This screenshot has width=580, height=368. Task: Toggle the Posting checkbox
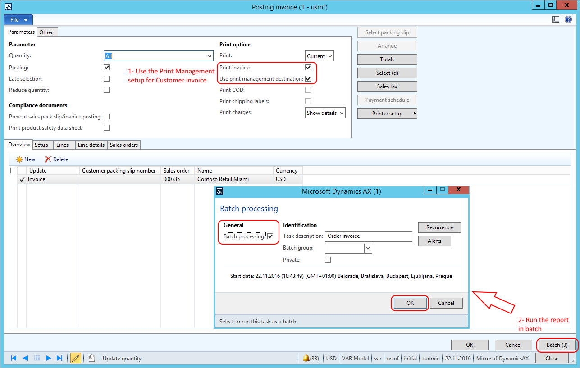(106, 68)
